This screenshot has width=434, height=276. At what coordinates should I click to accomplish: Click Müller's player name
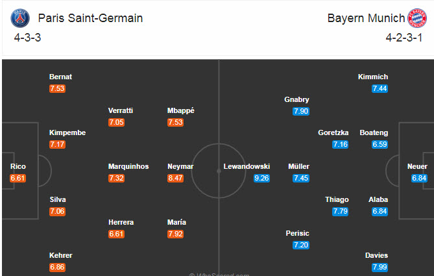click(299, 166)
